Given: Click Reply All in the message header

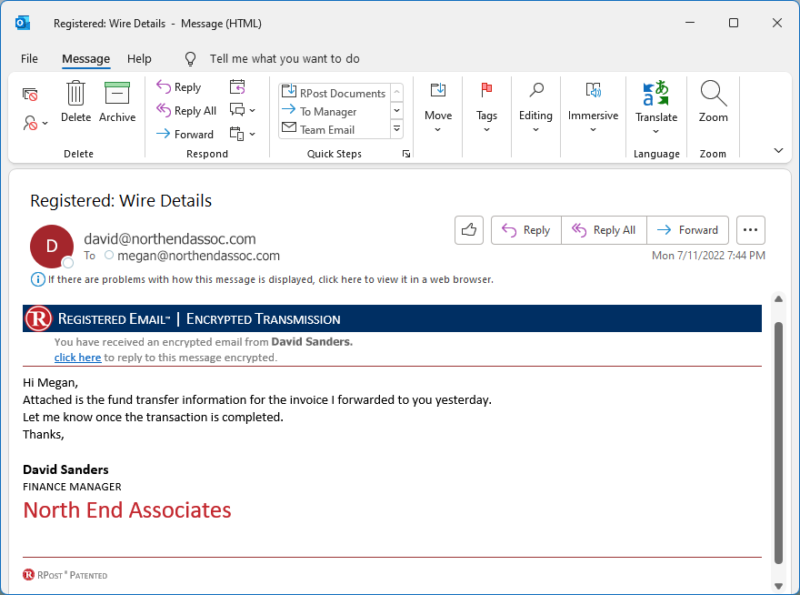Looking at the screenshot, I should (x=604, y=230).
